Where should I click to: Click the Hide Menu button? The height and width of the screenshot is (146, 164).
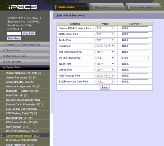[x=14, y=38]
